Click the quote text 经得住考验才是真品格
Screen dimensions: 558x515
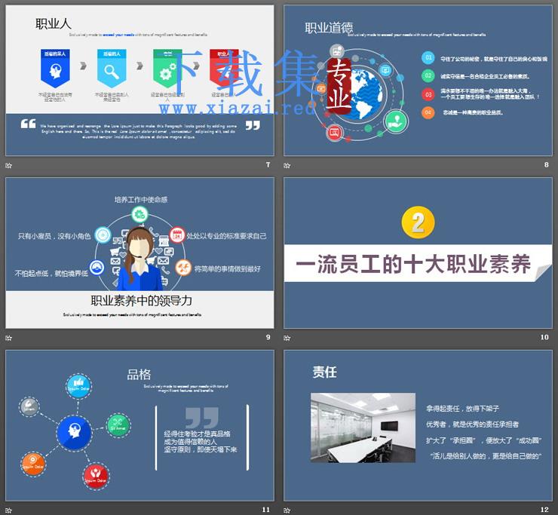click(x=197, y=434)
